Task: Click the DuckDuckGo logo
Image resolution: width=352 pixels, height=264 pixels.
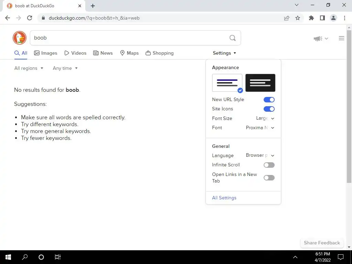Action: coord(20,38)
